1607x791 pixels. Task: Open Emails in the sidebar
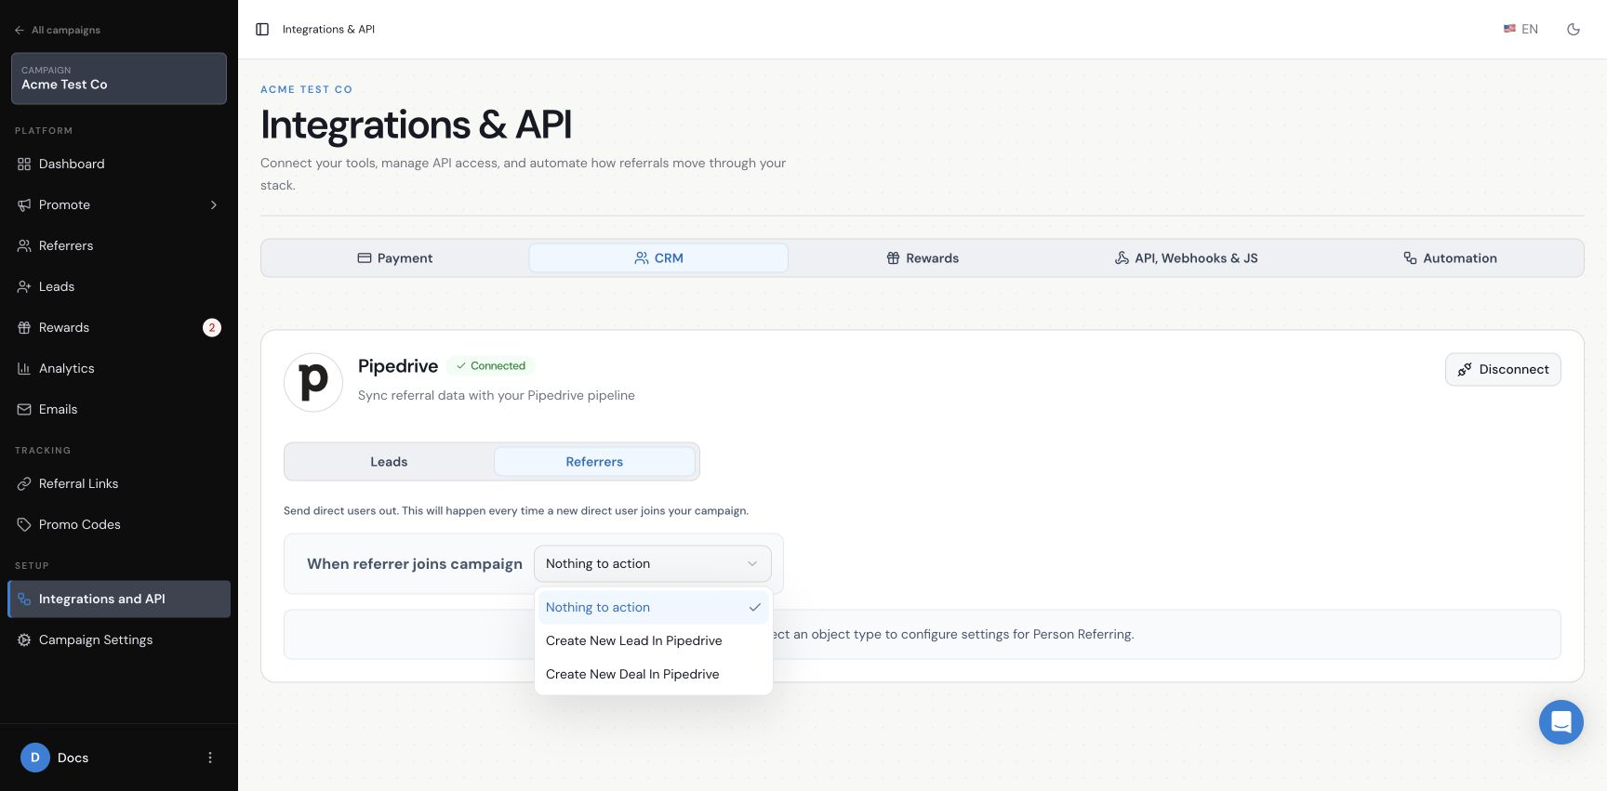tap(119, 409)
